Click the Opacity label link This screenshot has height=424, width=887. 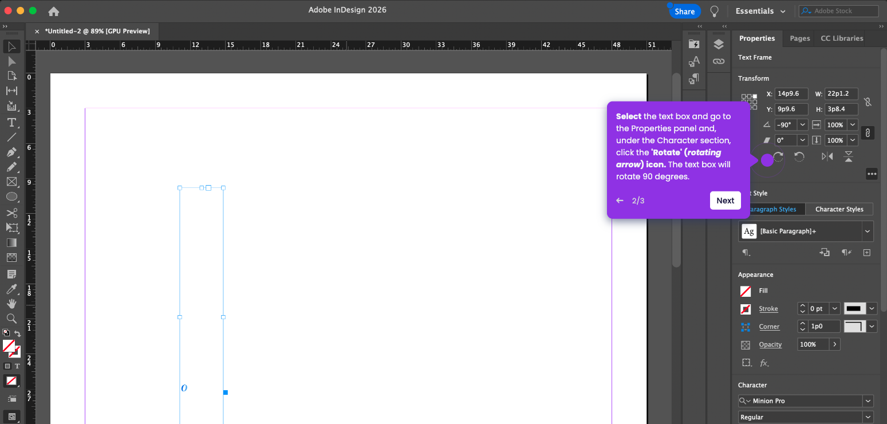pos(770,344)
